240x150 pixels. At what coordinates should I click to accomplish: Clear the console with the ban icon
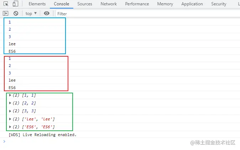pos(16,13)
